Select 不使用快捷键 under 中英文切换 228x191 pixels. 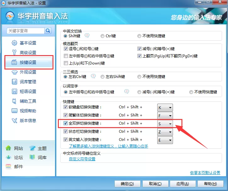(139, 36)
